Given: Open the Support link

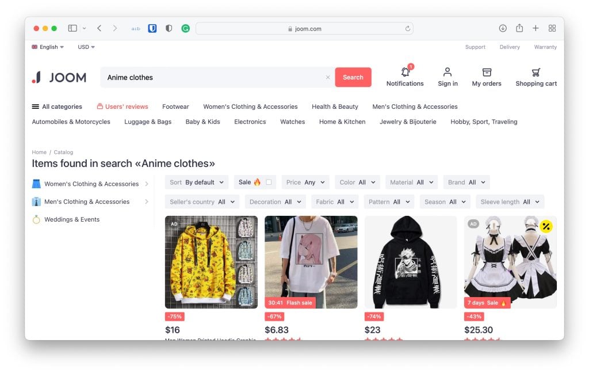Looking at the screenshot, I should (x=475, y=47).
